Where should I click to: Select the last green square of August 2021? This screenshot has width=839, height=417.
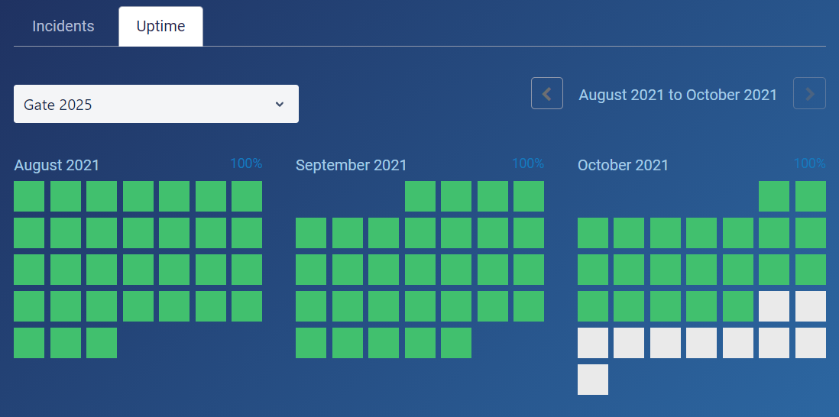[102, 343]
